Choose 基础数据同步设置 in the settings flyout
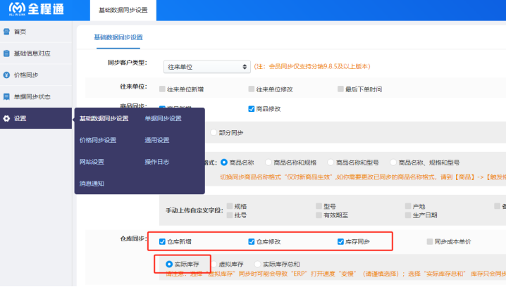 tap(104, 119)
